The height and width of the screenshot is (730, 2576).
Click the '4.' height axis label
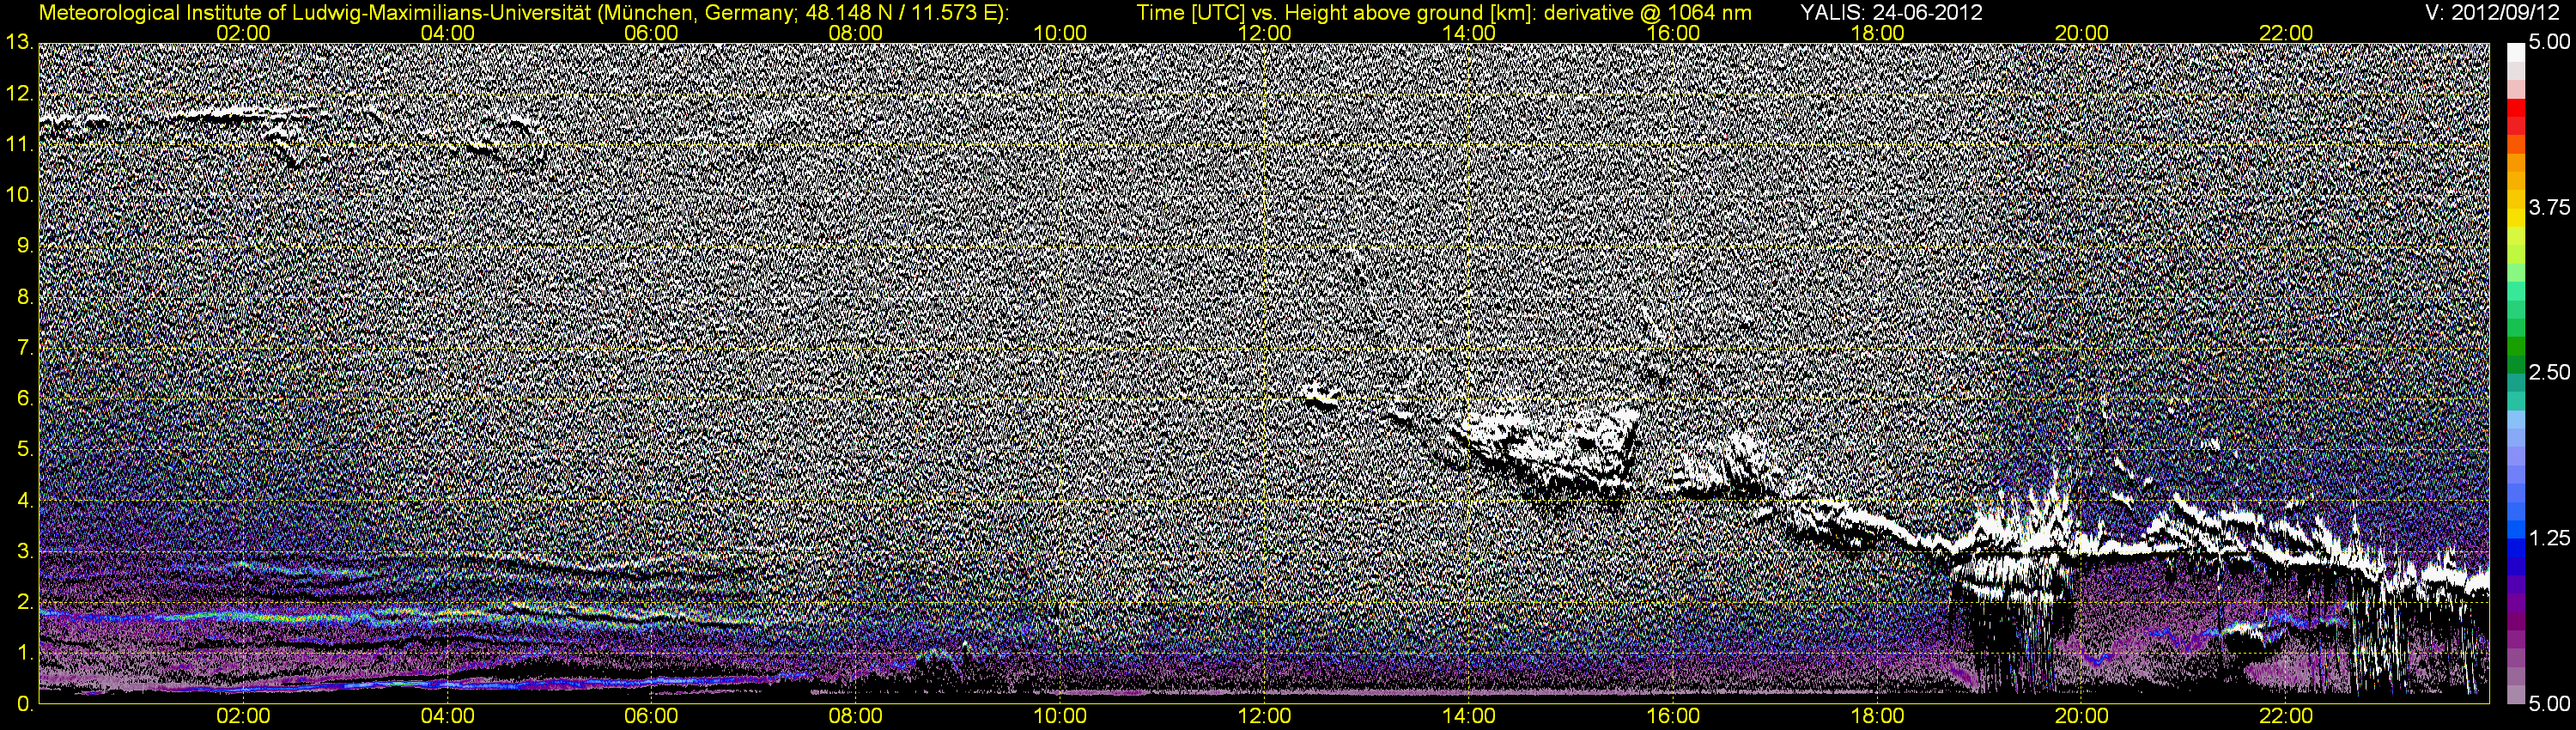point(25,501)
